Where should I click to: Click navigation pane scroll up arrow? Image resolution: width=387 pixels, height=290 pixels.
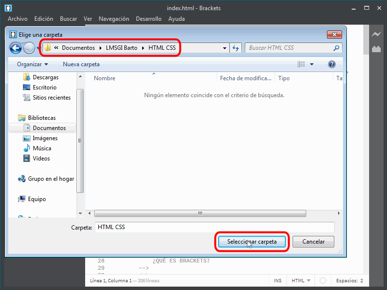(x=80, y=77)
